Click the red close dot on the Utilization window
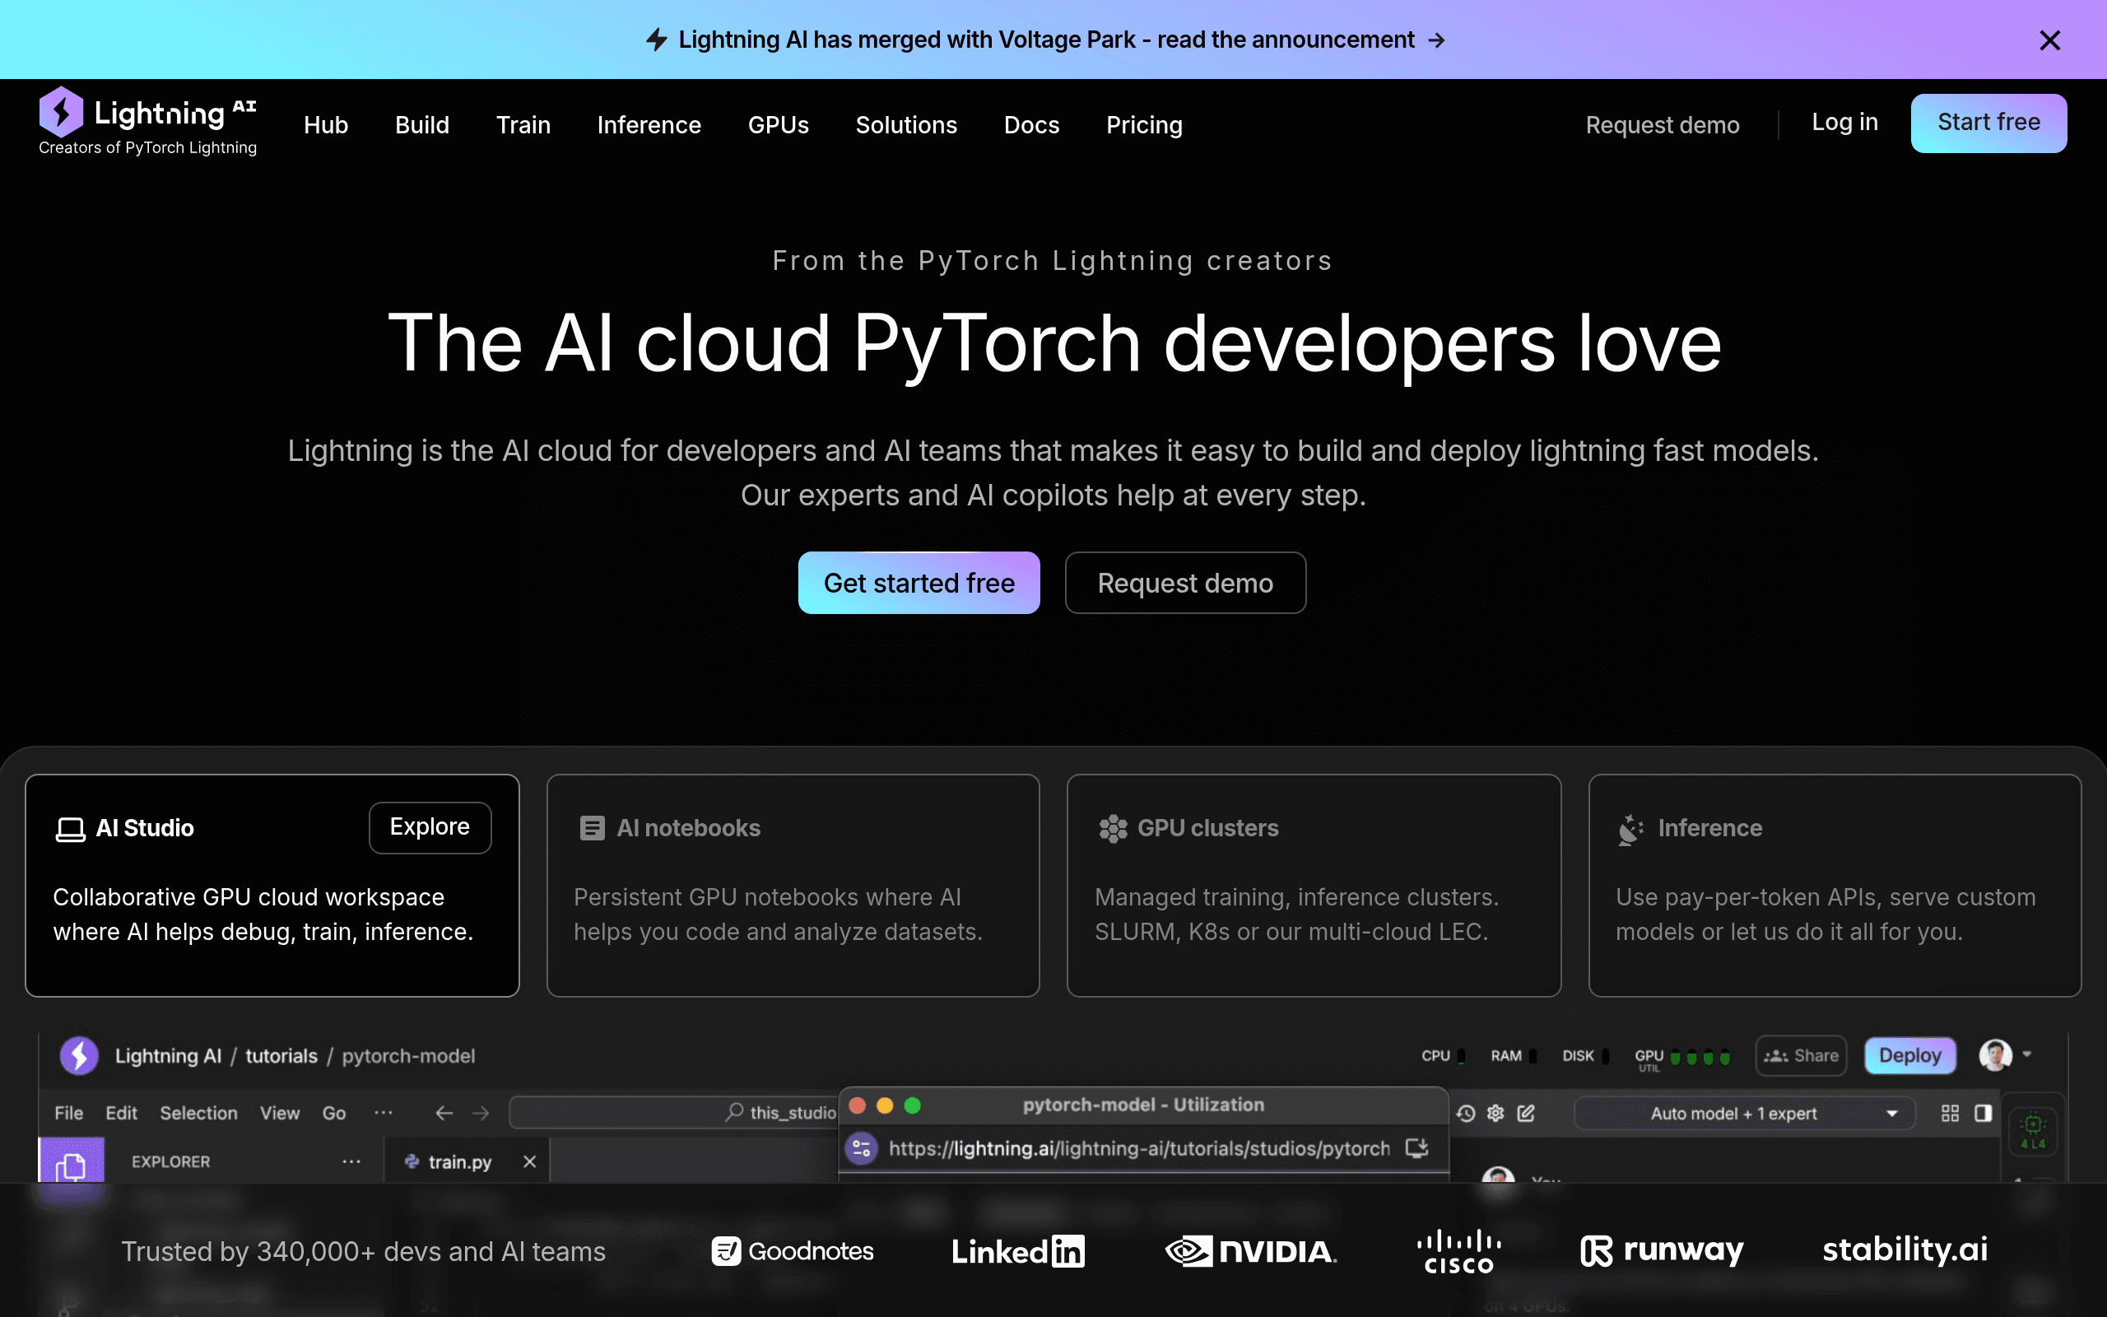The height and width of the screenshot is (1317, 2107). (857, 1105)
